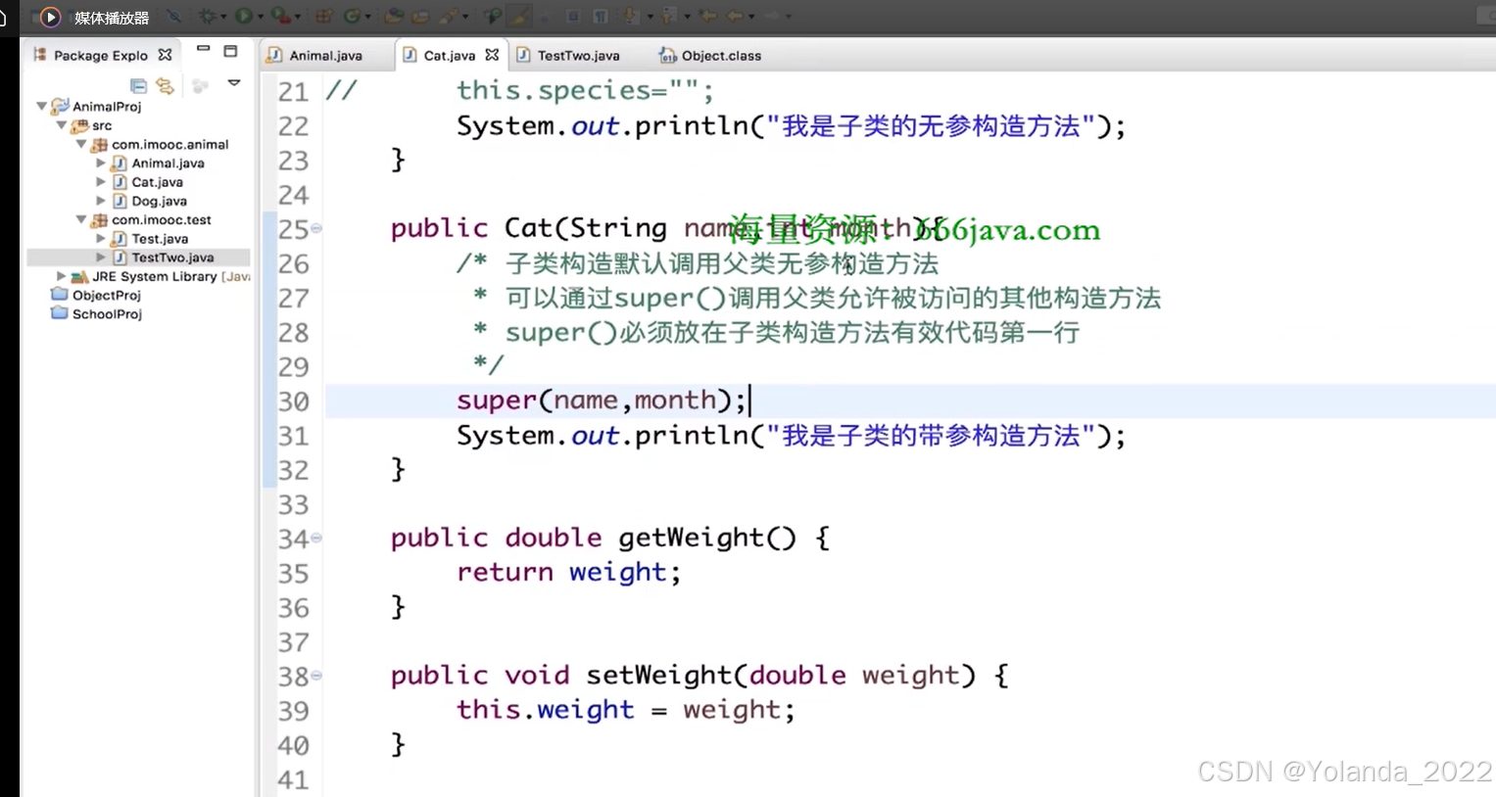Viewport: 1496px width, 797px height.
Task: Select TestTwo.java in Package Explorer
Action: coord(172,258)
